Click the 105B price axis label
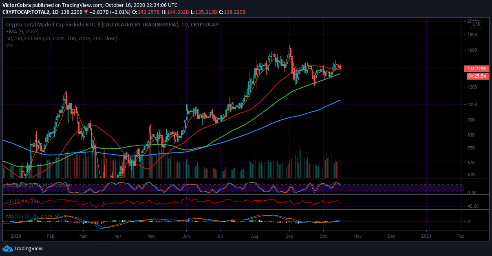Image resolution: width=492 pixels, height=256 pixels. pyautogui.click(x=472, y=105)
